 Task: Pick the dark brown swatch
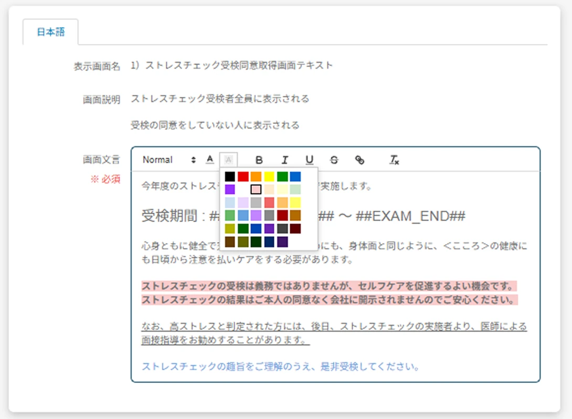[230, 242]
